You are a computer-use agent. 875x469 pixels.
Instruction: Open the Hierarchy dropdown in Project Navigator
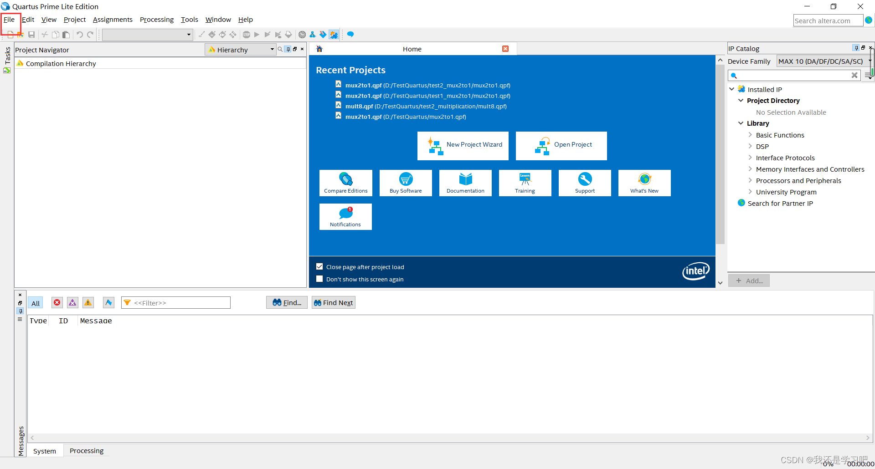click(x=241, y=50)
